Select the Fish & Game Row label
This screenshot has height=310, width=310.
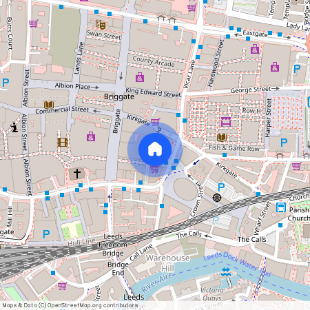pos(234,148)
